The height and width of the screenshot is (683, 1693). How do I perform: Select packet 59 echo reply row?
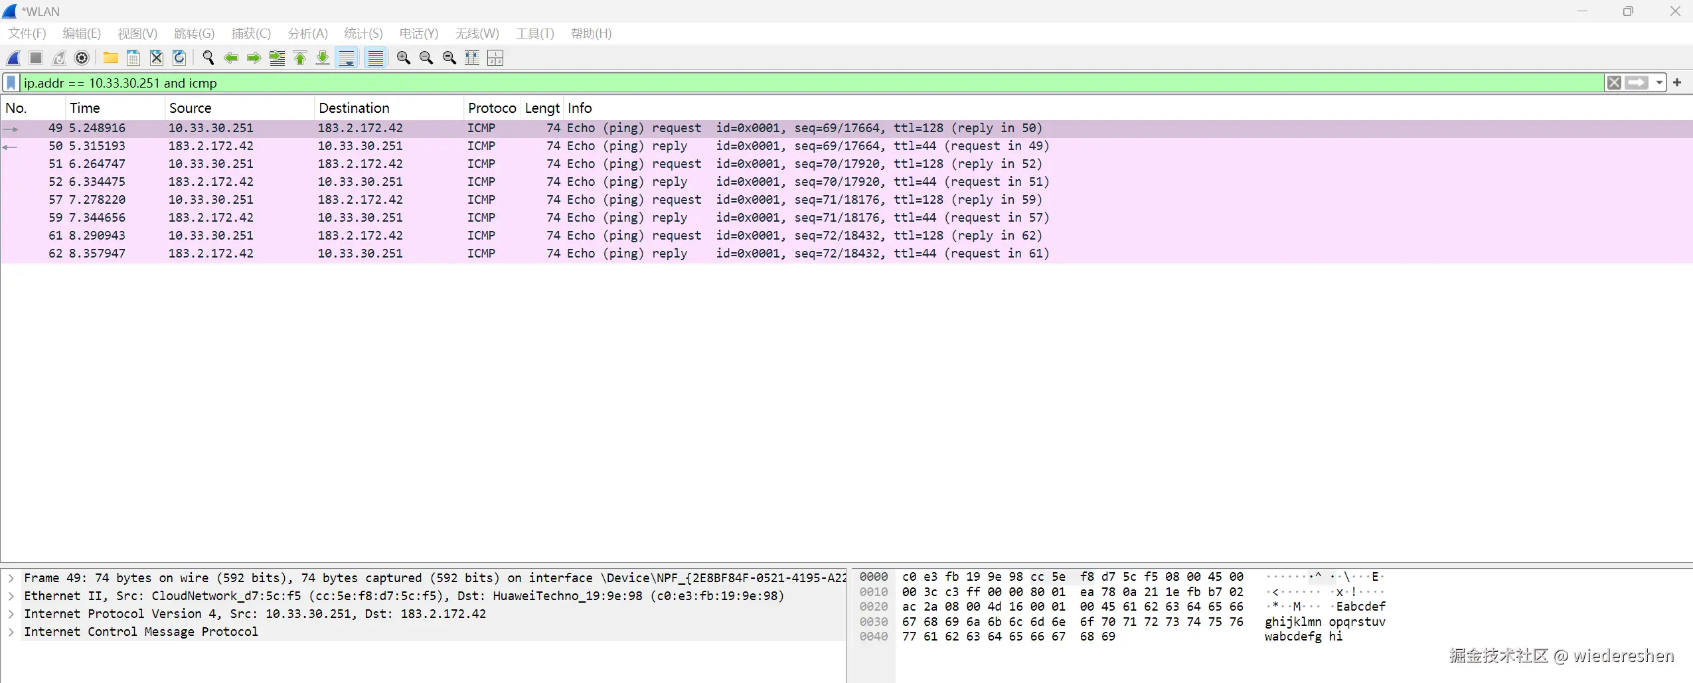click(846, 218)
